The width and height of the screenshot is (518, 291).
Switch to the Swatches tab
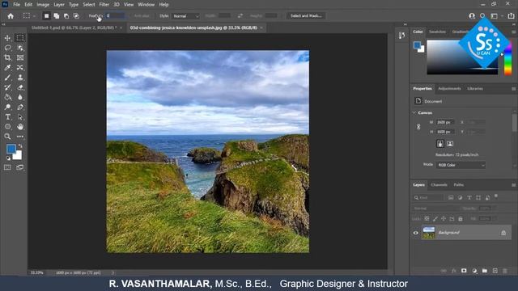pyautogui.click(x=437, y=32)
